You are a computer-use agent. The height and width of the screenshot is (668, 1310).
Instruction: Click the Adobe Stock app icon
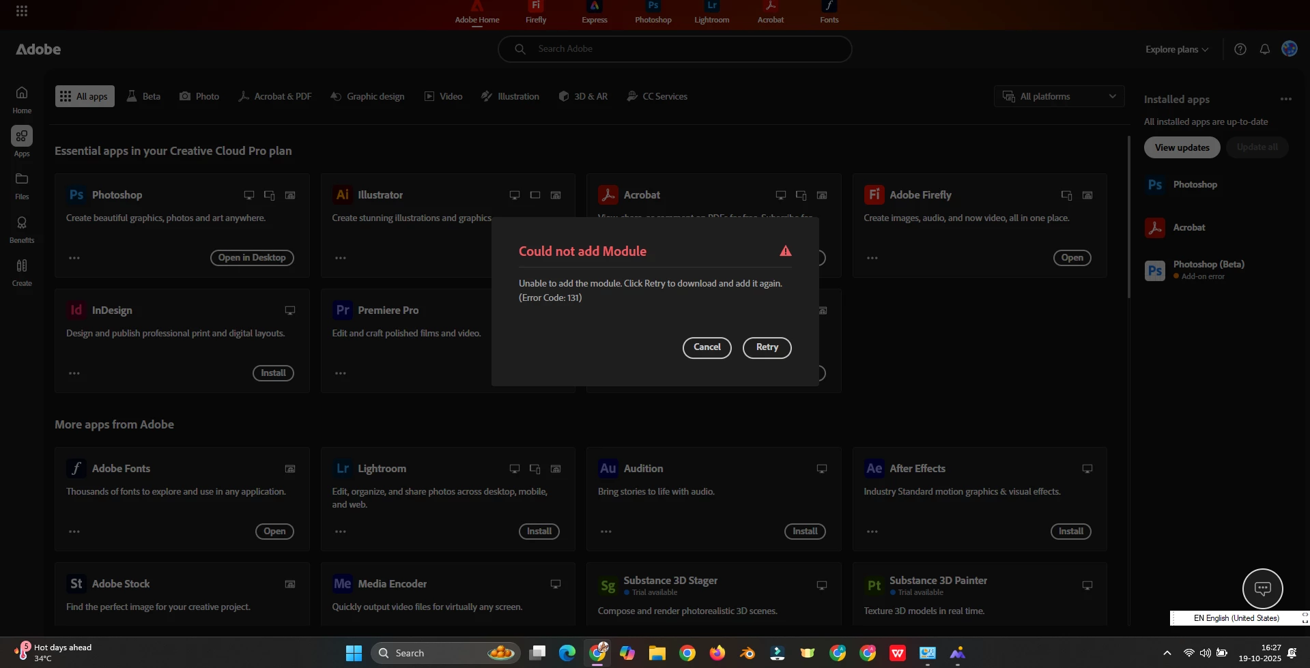point(76,584)
